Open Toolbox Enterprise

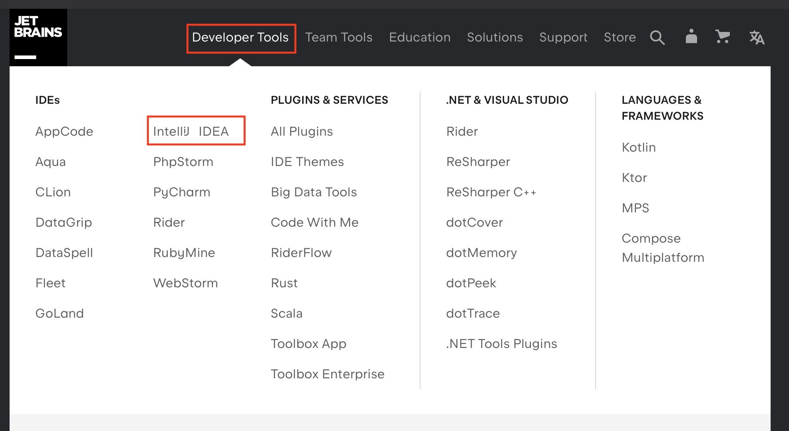[327, 374]
